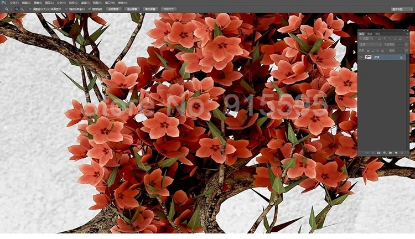Open the 图层(L) Layer menu
The image size is (415, 239).
click(49, 3)
